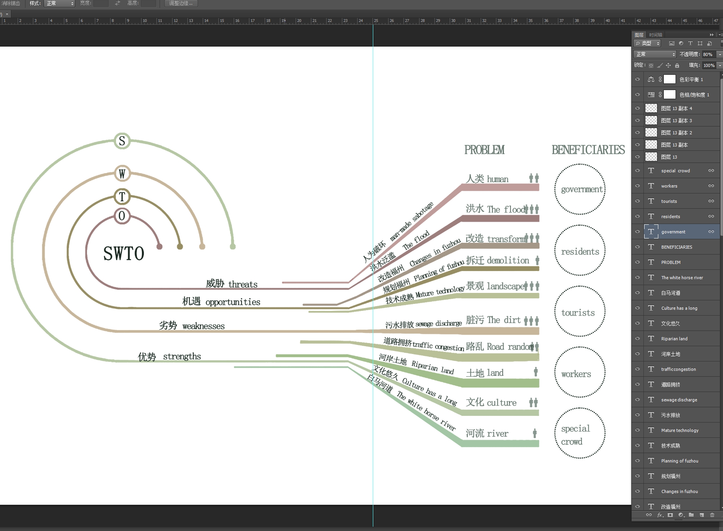Hide the PROBLEM text layer
Image resolution: width=723 pixels, height=531 pixels.
pos(638,262)
